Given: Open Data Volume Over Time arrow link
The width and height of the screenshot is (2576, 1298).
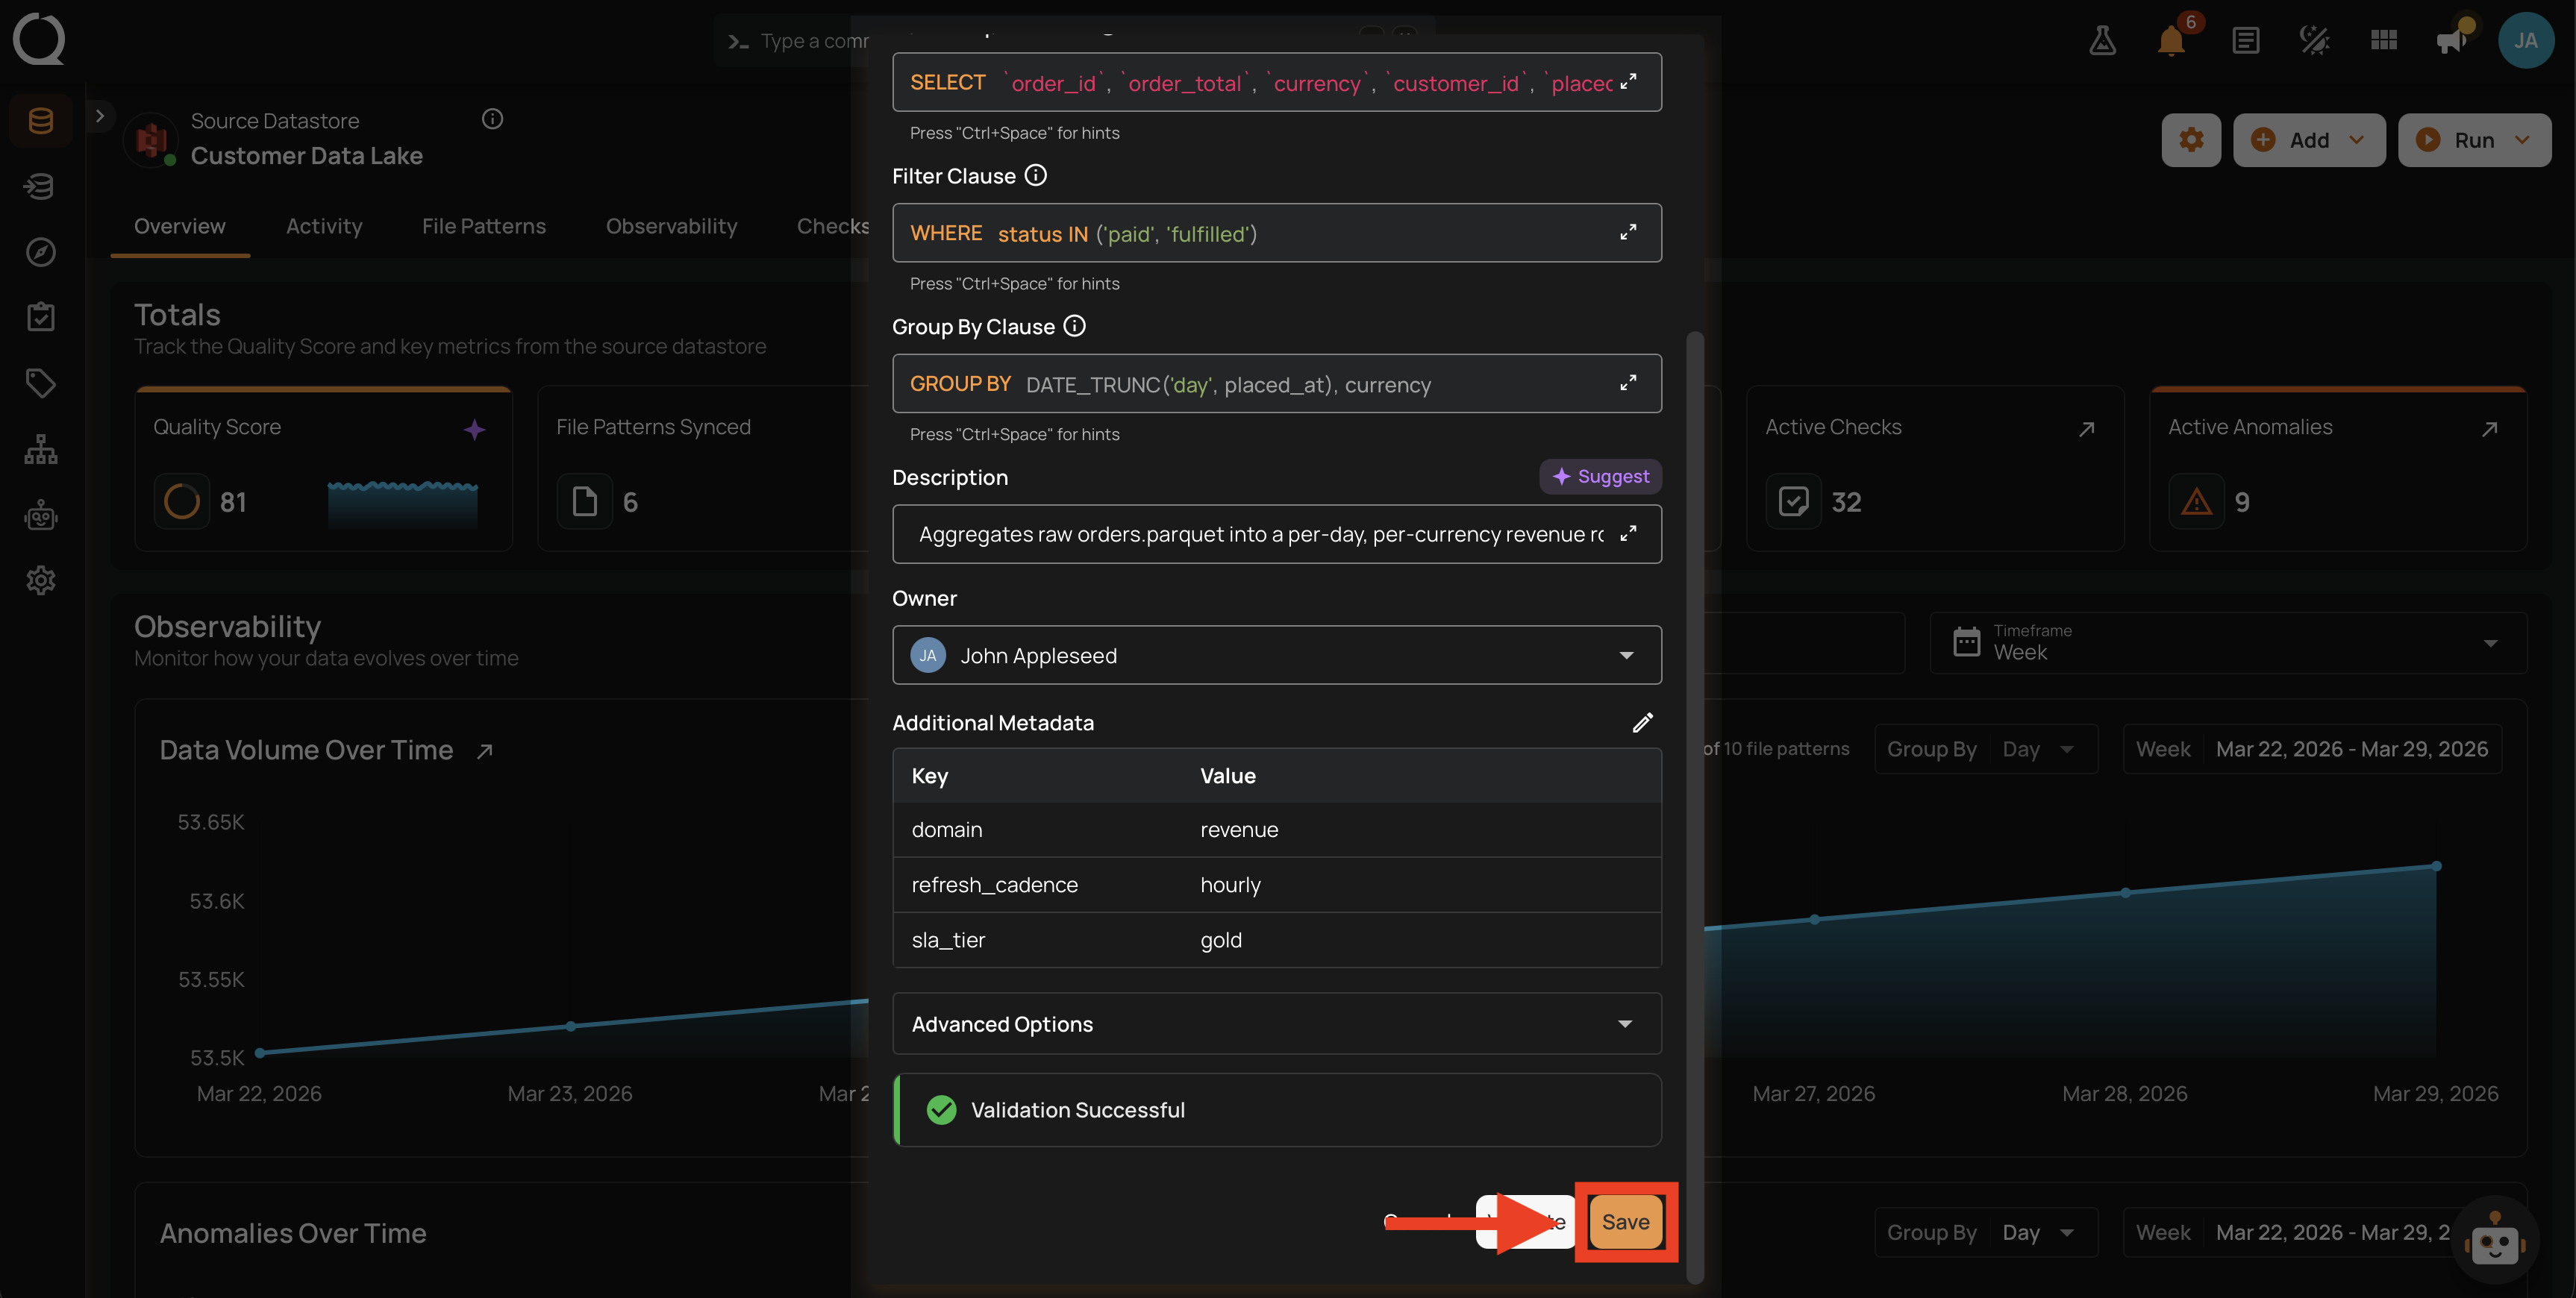Looking at the screenshot, I should click(485, 750).
